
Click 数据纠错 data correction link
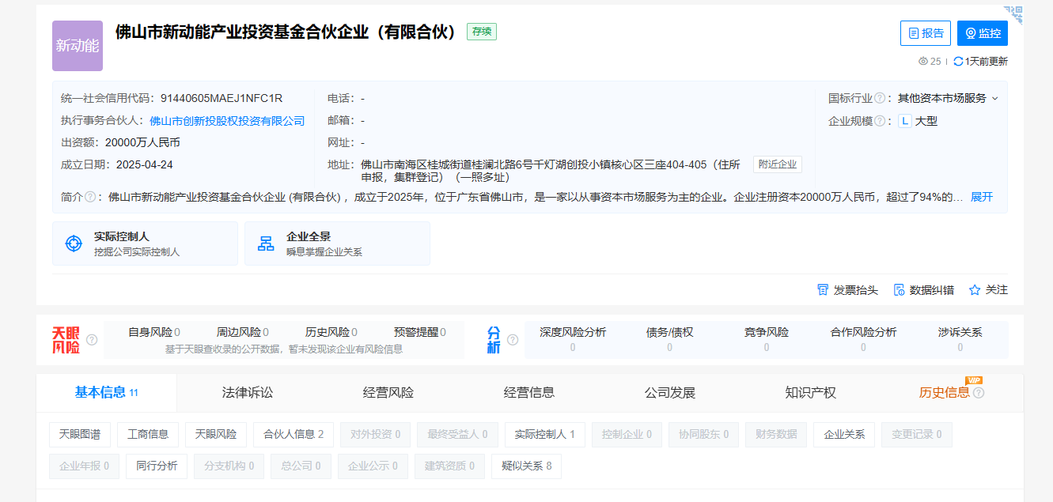[923, 290]
